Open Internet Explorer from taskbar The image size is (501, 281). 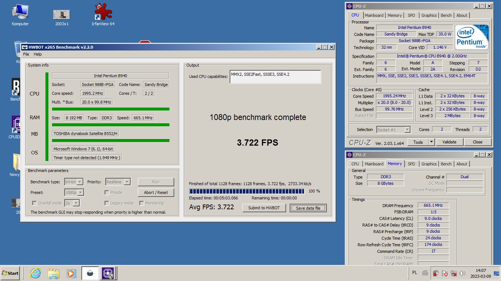pos(36,273)
